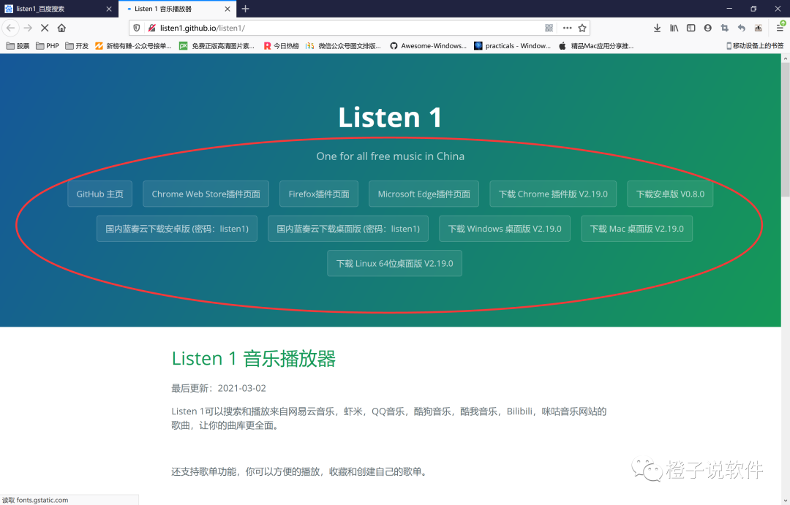The width and height of the screenshot is (790, 505).
Task: Stop loading the page
Action: coord(45,29)
